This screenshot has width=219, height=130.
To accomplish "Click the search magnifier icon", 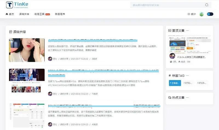I will pyautogui.click(x=207, y=5).
